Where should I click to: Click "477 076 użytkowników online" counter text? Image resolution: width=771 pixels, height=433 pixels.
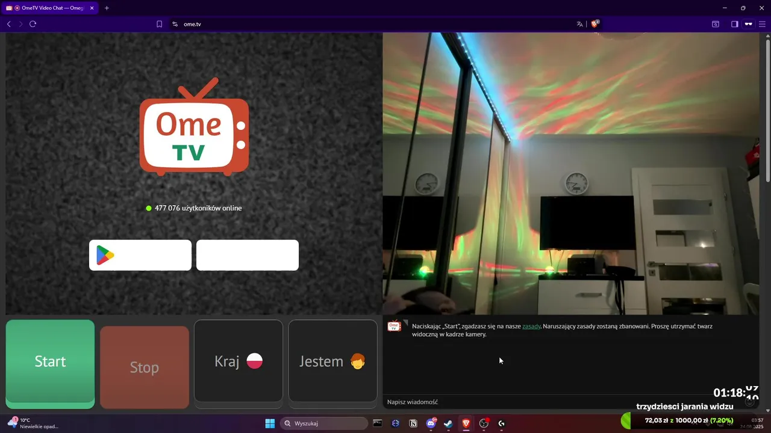(198, 208)
